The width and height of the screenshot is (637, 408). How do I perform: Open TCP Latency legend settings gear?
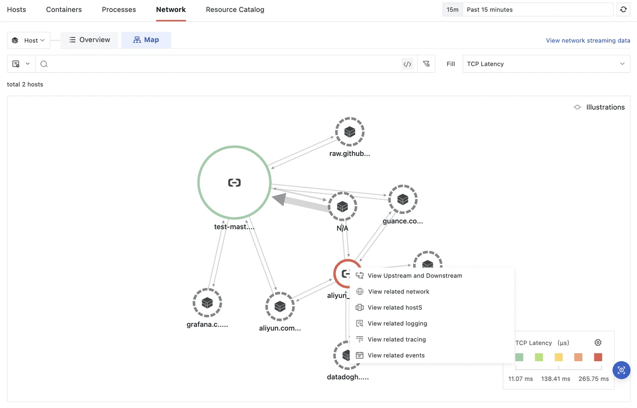598,342
